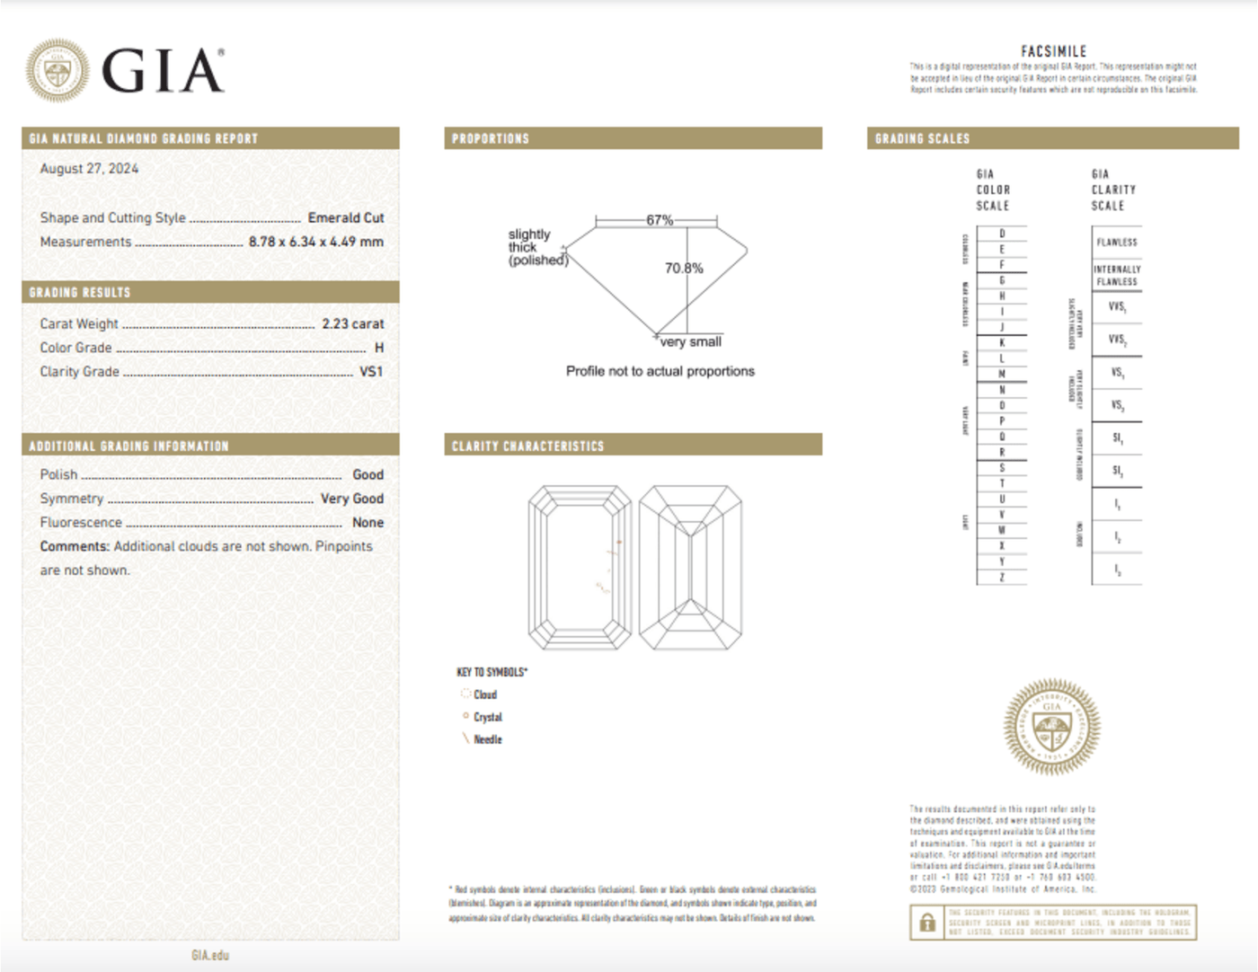Click the GIA Color Scale heading
Viewport: 1258px width, 972px height.
click(x=993, y=190)
